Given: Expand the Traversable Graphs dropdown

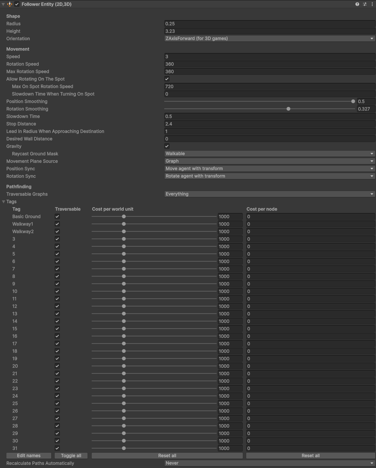Looking at the screenshot, I should click(269, 194).
